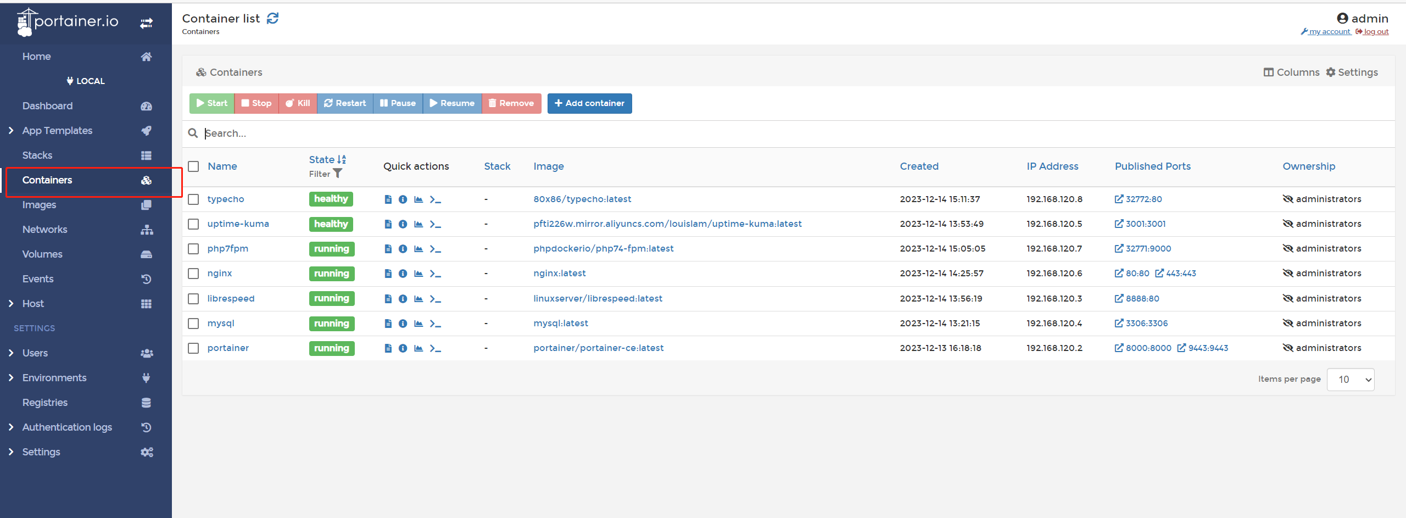Check the typecho container checkbox
This screenshot has height=518, width=1406.
(193, 199)
